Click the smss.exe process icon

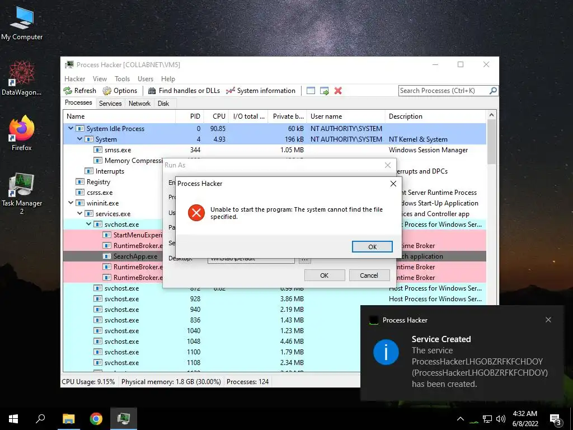tap(97, 150)
